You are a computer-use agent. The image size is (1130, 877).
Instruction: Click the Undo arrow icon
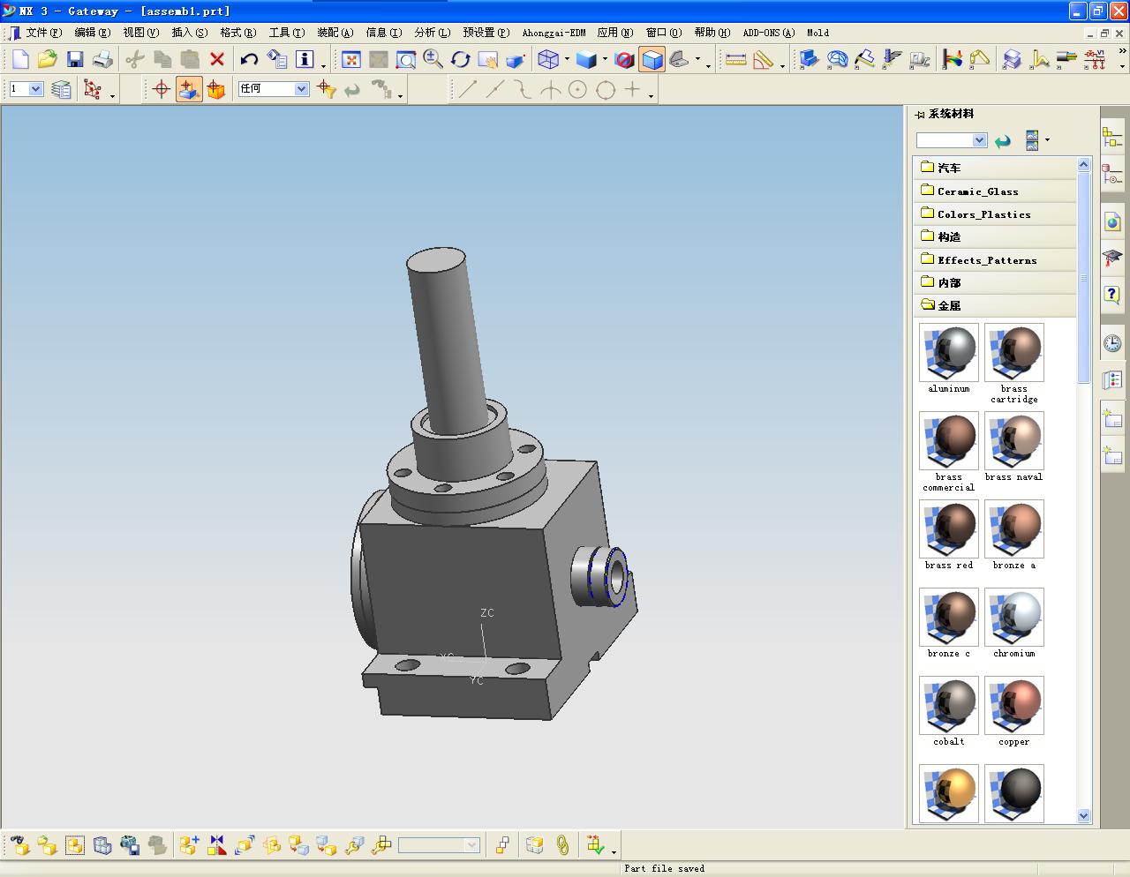(249, 59)
